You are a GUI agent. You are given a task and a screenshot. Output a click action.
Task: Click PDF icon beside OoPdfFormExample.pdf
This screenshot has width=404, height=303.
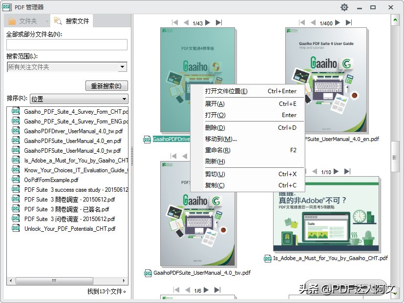click(16, 179)
